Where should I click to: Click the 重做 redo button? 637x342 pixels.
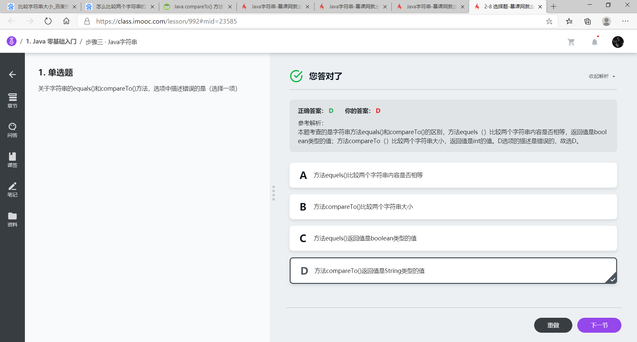click(x=553, y=325)
